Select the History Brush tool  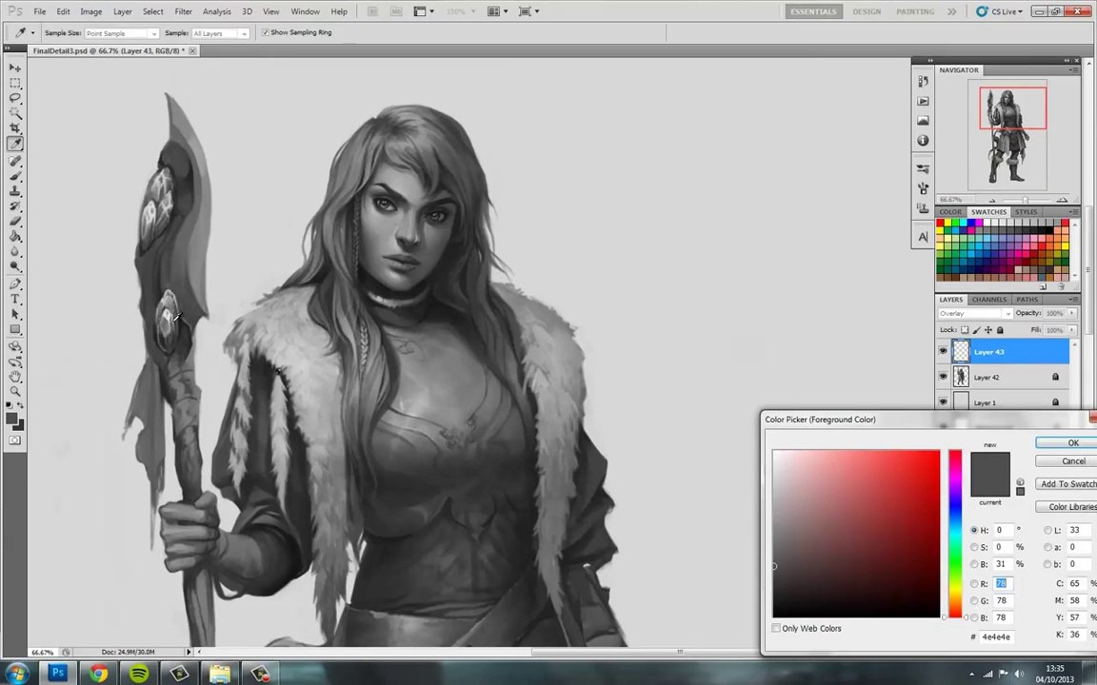pos(14,206)
